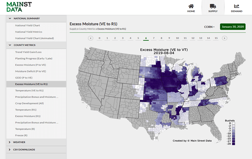The width and height of the screenshot is (252, 159).
Task: Select timeline step 0
Action: [x=99, y=38]
